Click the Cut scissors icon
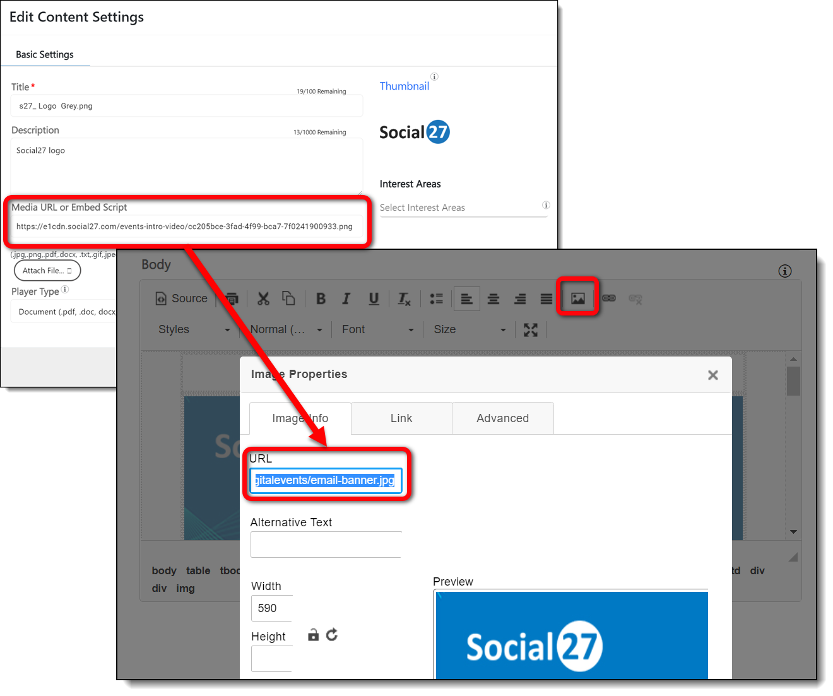Image resolution: width=833 pixels, height=696 pixels. pos(263,298)
